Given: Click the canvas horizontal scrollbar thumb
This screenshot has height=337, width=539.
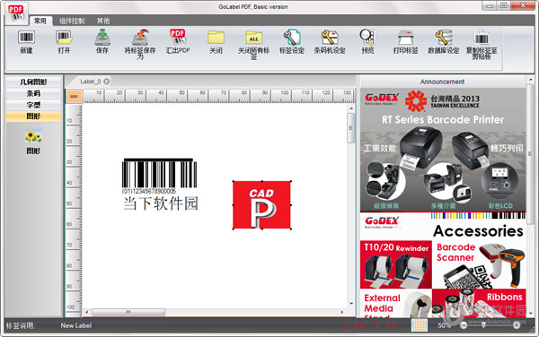Looking at the screenshot, I should click(x=128, y=312).
